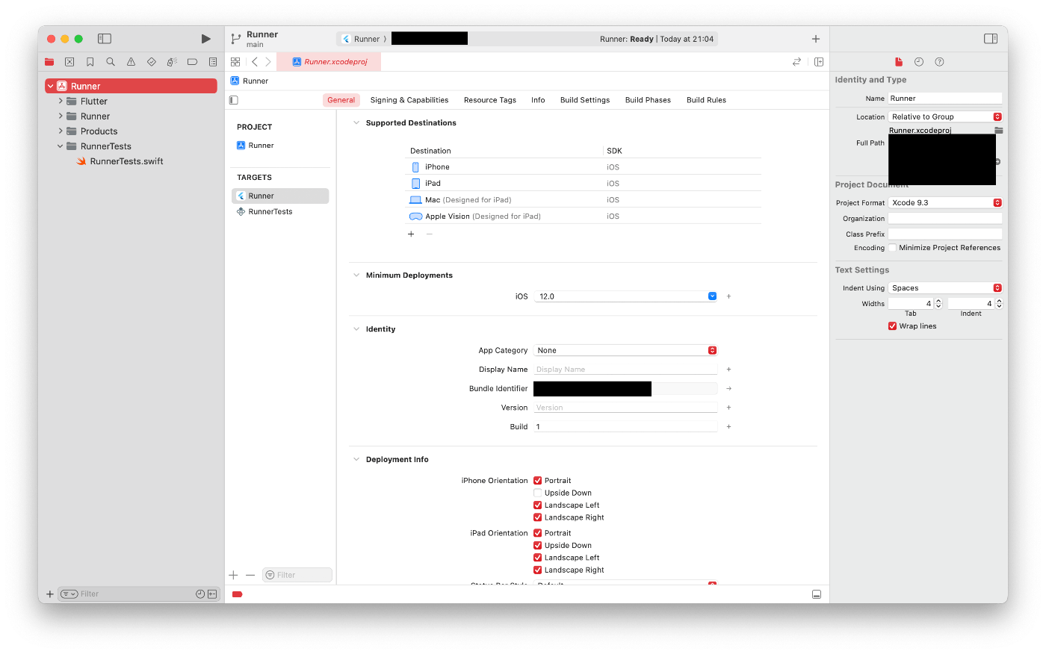Add a new editor tab with plus
The width and height of the screenshot is (1046, 654).
tap(816, 39)
